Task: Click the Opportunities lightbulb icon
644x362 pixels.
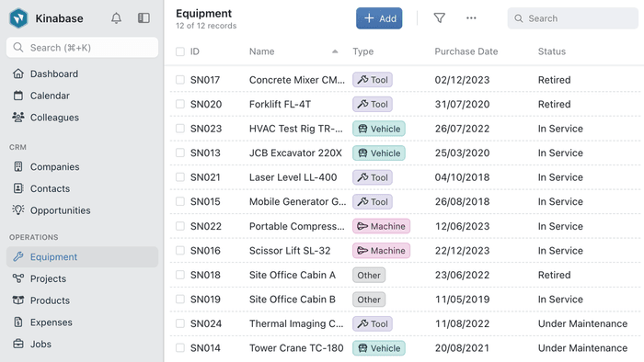Action: pyautogui.click(x=18, y=209)
